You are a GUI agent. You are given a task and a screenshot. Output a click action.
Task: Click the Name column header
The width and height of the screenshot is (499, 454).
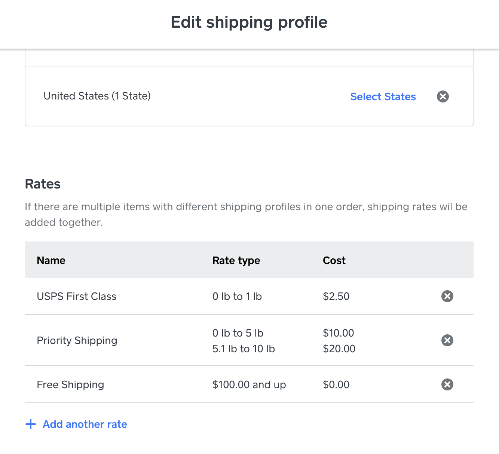(x=51, y=260)
